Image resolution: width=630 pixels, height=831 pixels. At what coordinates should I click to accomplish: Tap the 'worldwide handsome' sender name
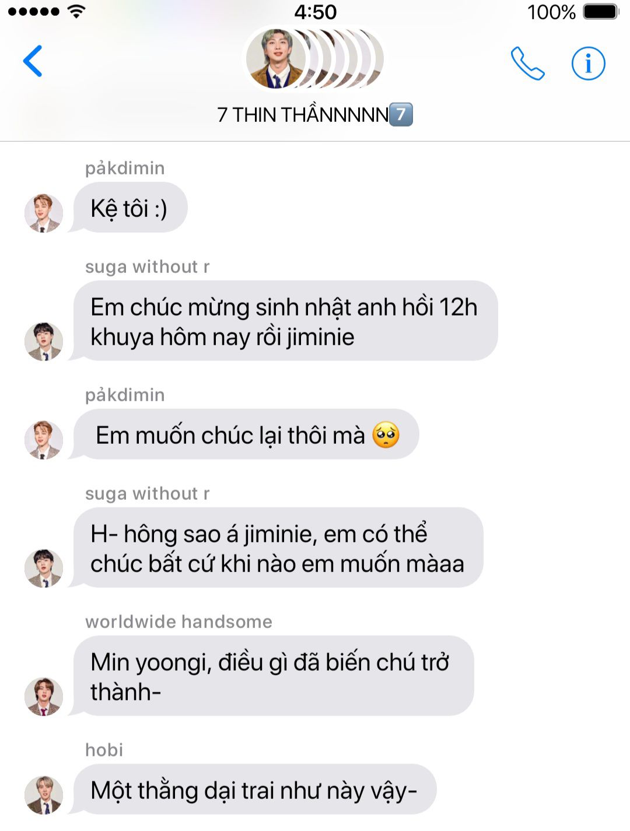point(178,622)
